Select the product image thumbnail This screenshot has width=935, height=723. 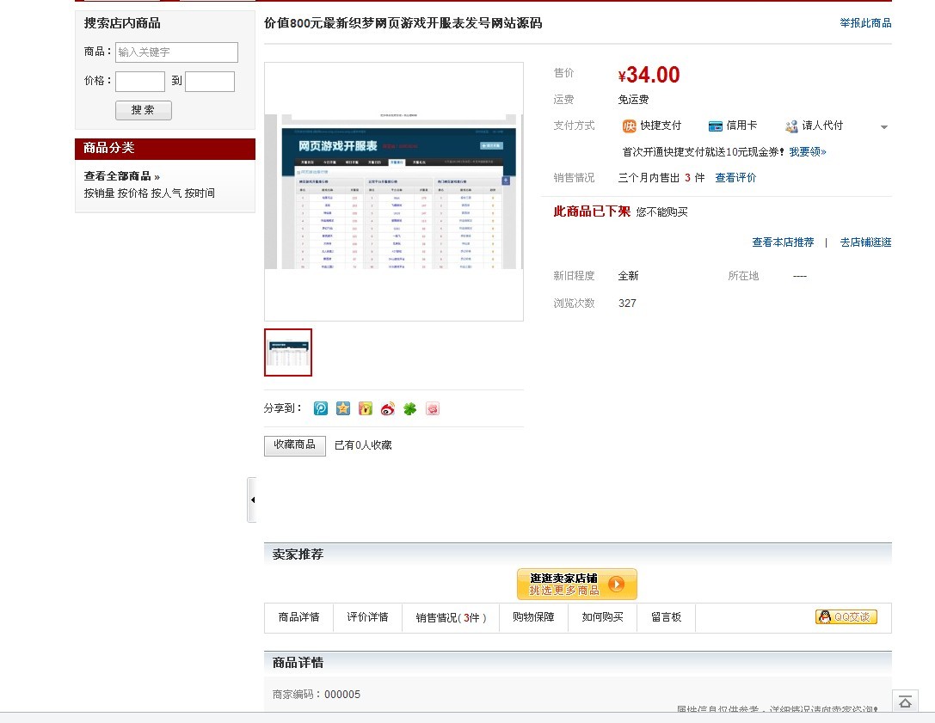(x=288, y=352)
